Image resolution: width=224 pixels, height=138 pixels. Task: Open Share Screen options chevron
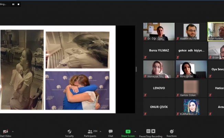coord(135,131)
